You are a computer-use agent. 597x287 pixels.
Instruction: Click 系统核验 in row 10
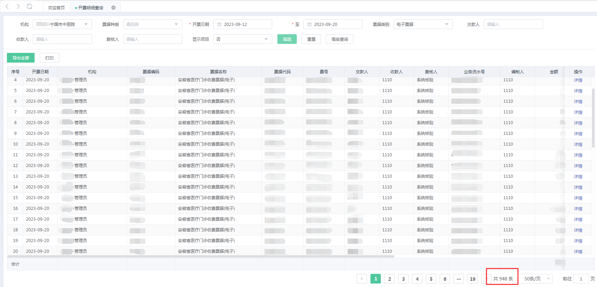[425, 144]
